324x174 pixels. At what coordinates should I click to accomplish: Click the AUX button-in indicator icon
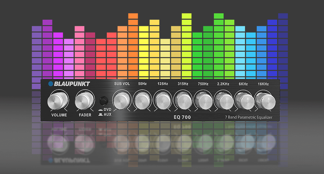(x=100, y=115)
